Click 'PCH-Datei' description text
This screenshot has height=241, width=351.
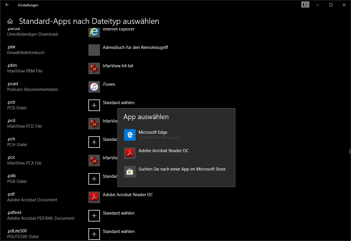(17, 145)
